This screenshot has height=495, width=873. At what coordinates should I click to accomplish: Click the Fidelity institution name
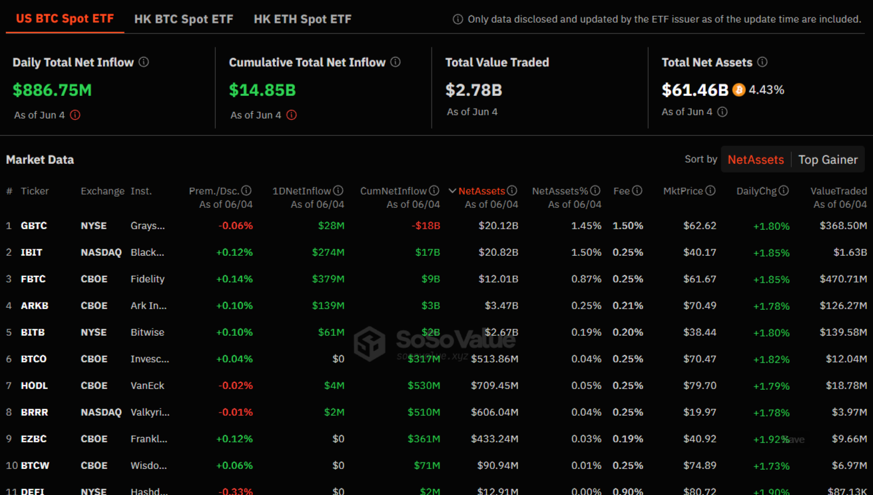[148, 279]
